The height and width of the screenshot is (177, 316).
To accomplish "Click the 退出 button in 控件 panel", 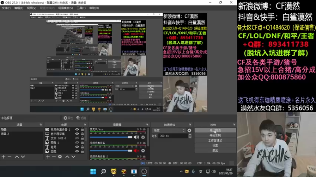I will 215,150.
